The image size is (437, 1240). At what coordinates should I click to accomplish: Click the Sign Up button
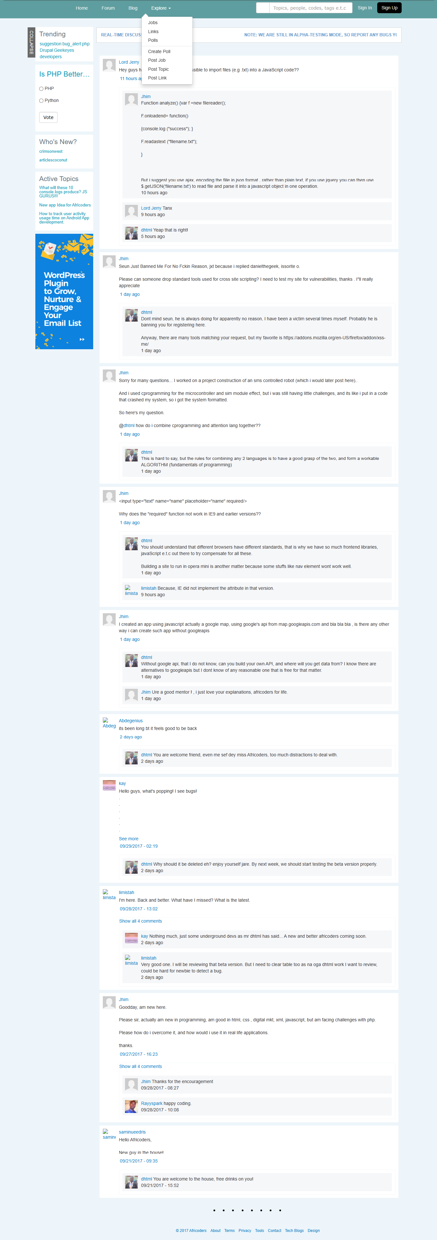coord(389,8)
